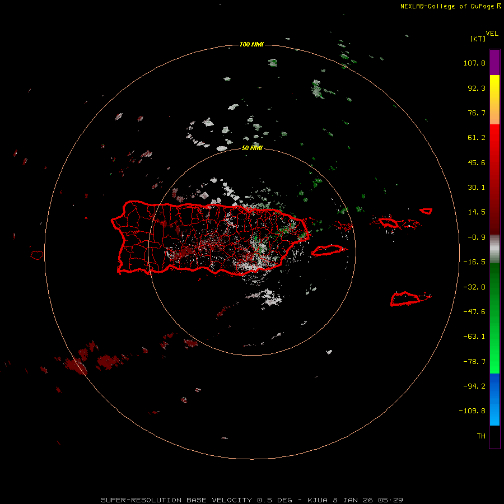Click the blue segment of velocity color bar
This screenshot has height=504, width=504.
click(x=494, y=399)
